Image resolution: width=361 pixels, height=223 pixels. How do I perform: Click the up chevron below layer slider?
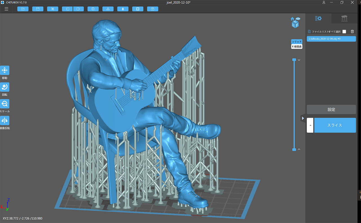pos(299,149)
